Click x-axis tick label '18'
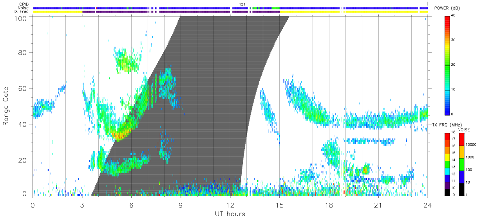This screenshot has height=222, width=481. (x=329, y=205)
